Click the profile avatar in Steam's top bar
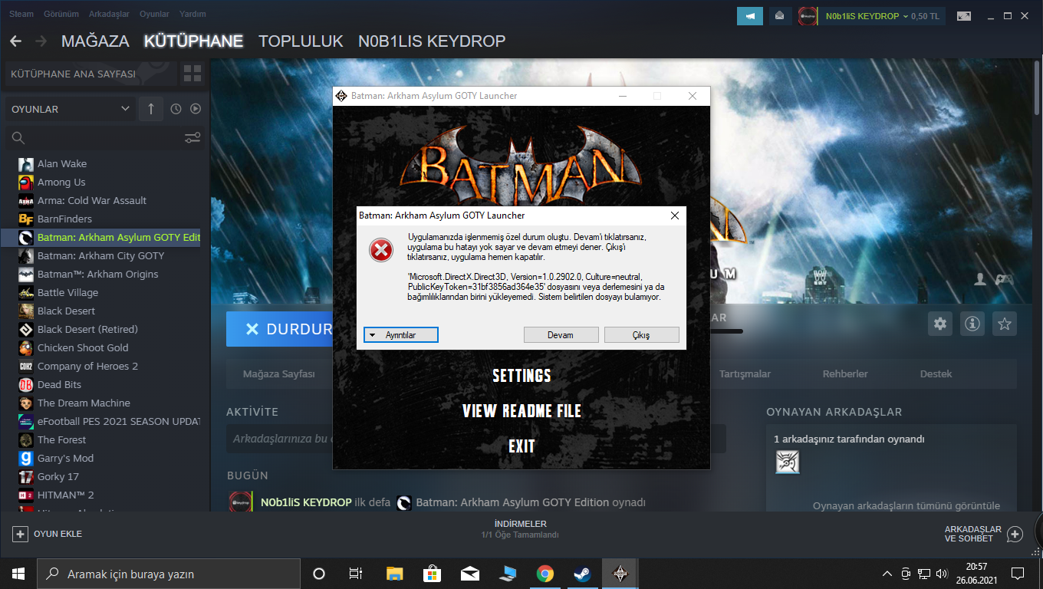 click(x=807, y=15)
